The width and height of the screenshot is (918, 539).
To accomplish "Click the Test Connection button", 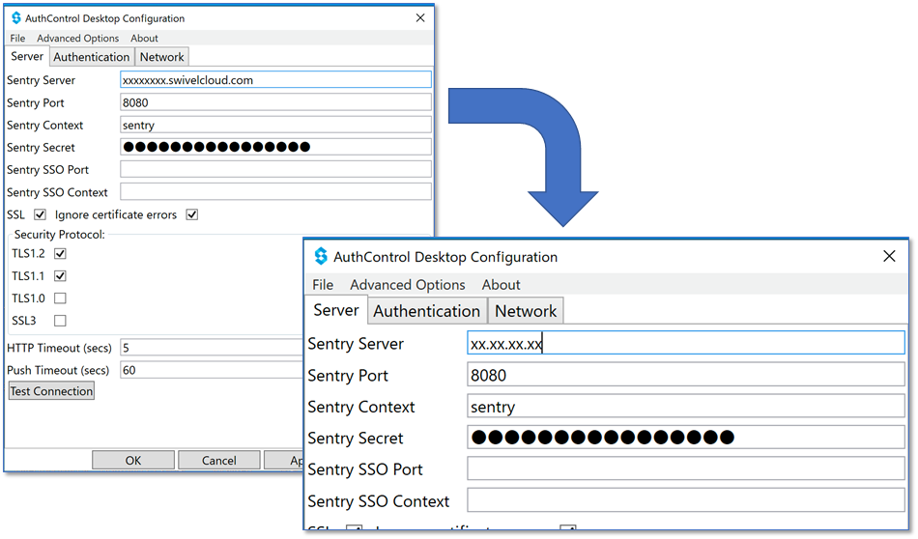I will pyautogui.click(x=51, y=391).
